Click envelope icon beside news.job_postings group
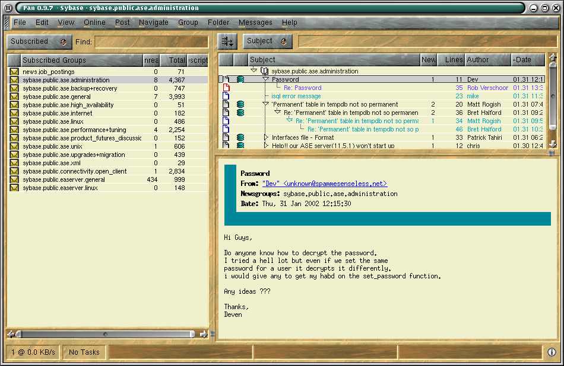564x366 pixels. tap(14, 72)
